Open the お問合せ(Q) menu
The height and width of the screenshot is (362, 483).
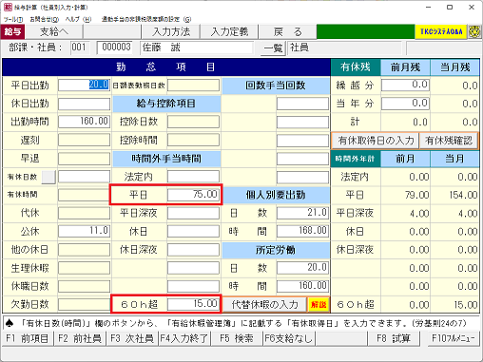(x=45, y=19)
